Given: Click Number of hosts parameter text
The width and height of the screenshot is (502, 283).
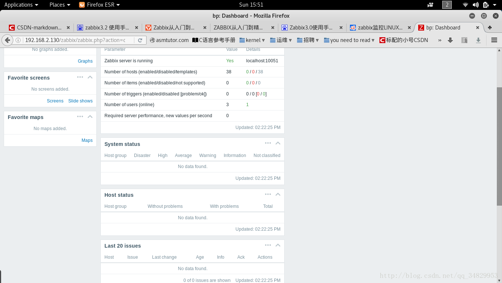Looking at the screenshot, I should click(x=151, y=72).
